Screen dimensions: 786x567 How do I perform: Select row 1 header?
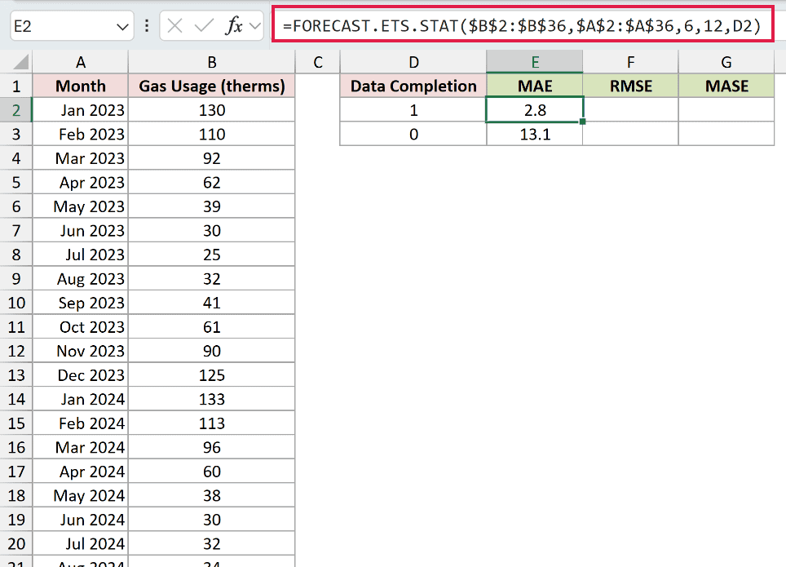pos(16,86)
